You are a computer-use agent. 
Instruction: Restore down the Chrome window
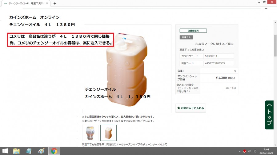264,2
